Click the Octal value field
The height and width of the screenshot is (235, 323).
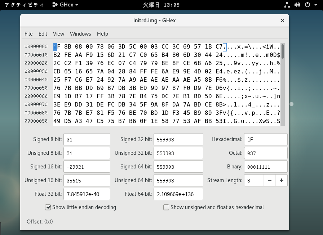click(x=266, y=153)
